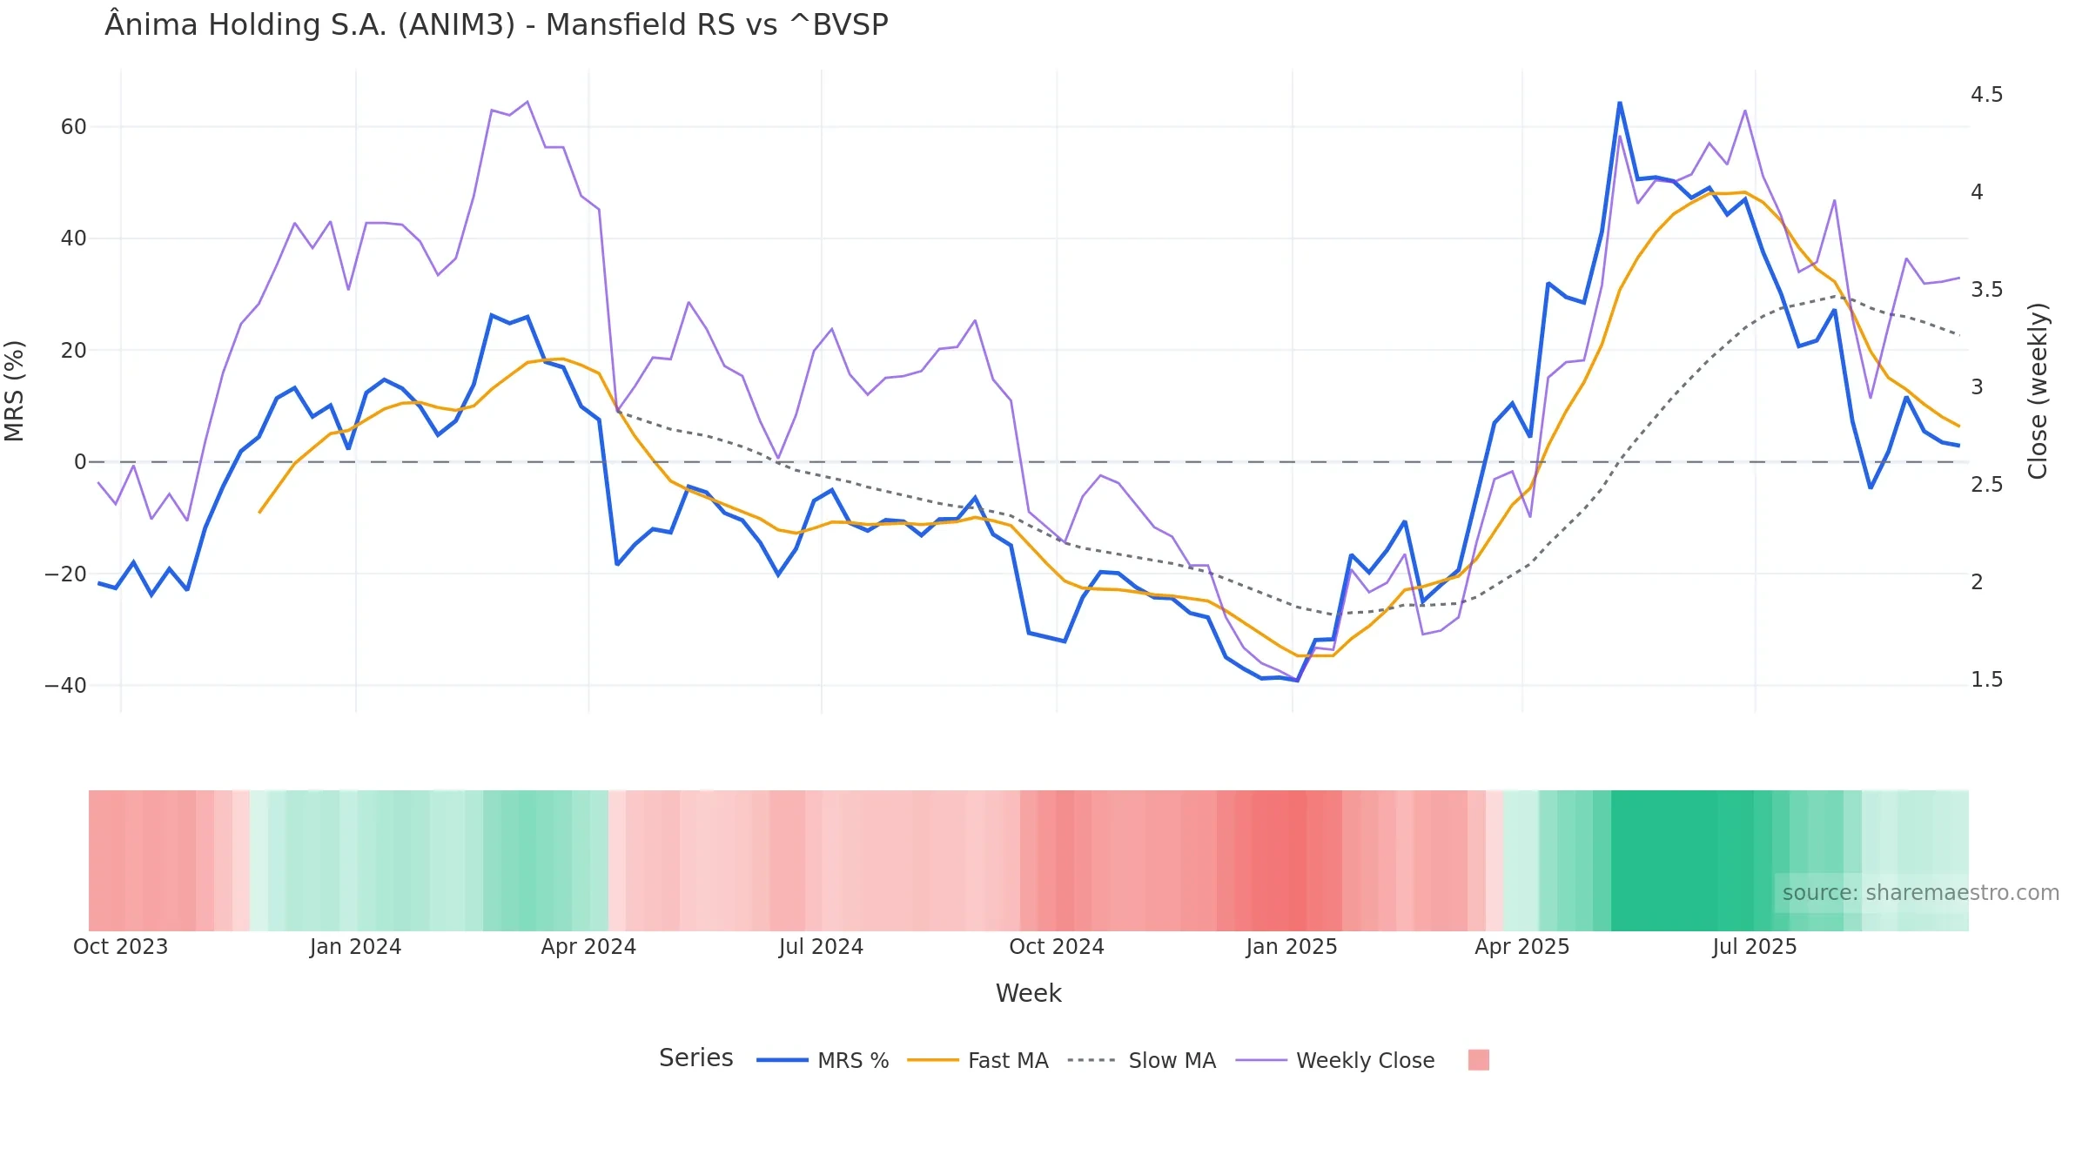Click the Series legend title
Screen dimensions: 2089x1175
pyautogui.click(x=696, y=1058)
